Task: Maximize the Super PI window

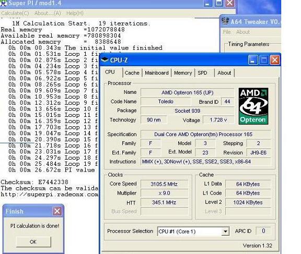Action: [218, 3]
